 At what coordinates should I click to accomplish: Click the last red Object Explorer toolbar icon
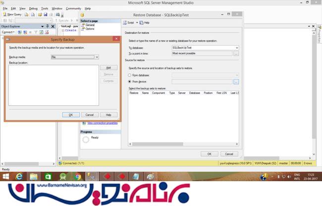click(47, 32)
